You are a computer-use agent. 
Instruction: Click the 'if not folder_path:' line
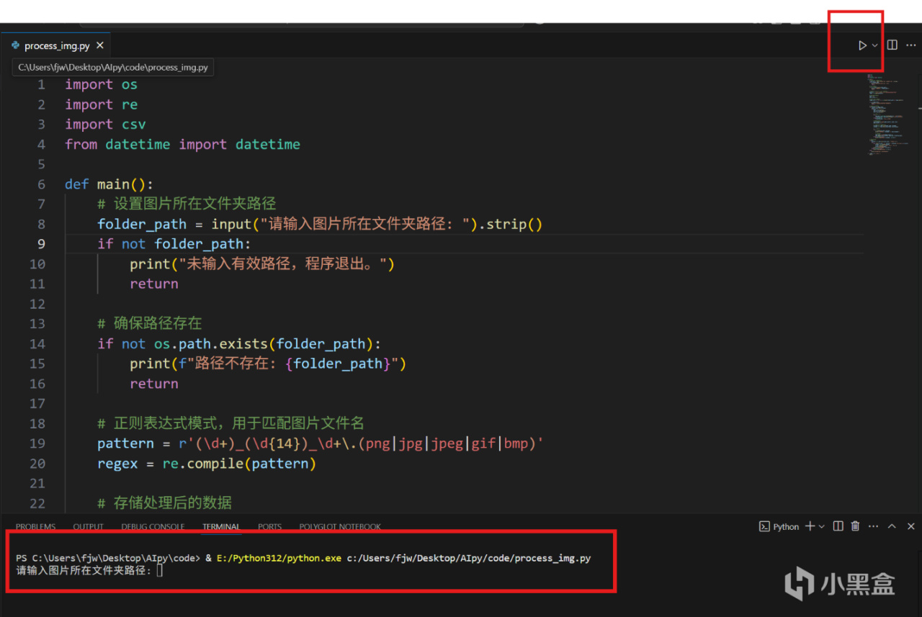[174, 244]
